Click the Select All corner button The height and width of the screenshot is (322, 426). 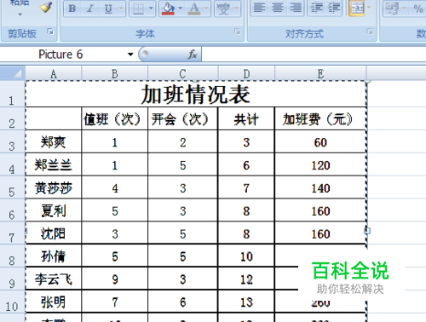point(13,73)
